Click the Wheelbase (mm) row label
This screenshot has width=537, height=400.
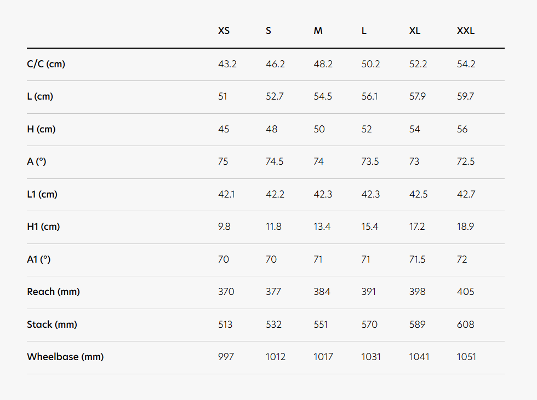(x=65, y=357)
